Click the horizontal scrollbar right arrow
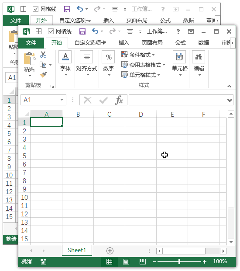The height and width of the screenshot is (271, 240). 223,251
